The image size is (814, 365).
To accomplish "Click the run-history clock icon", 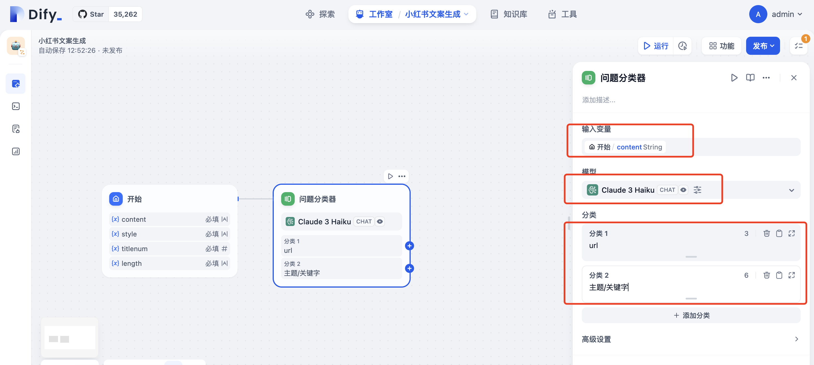I will pos(682,46).
